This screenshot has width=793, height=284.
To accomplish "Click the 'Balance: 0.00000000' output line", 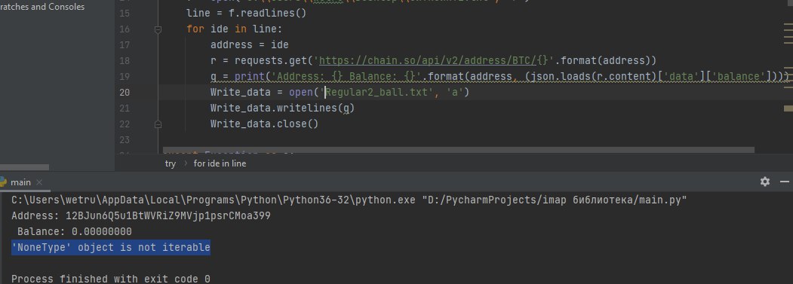I will pyautogui.click(x=75, y=232).
